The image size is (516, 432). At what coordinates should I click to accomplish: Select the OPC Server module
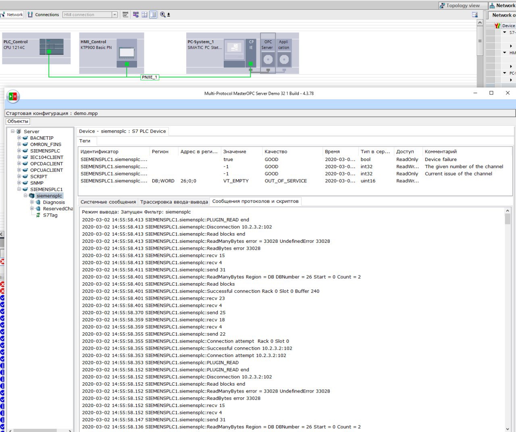[x=268, y=53]
